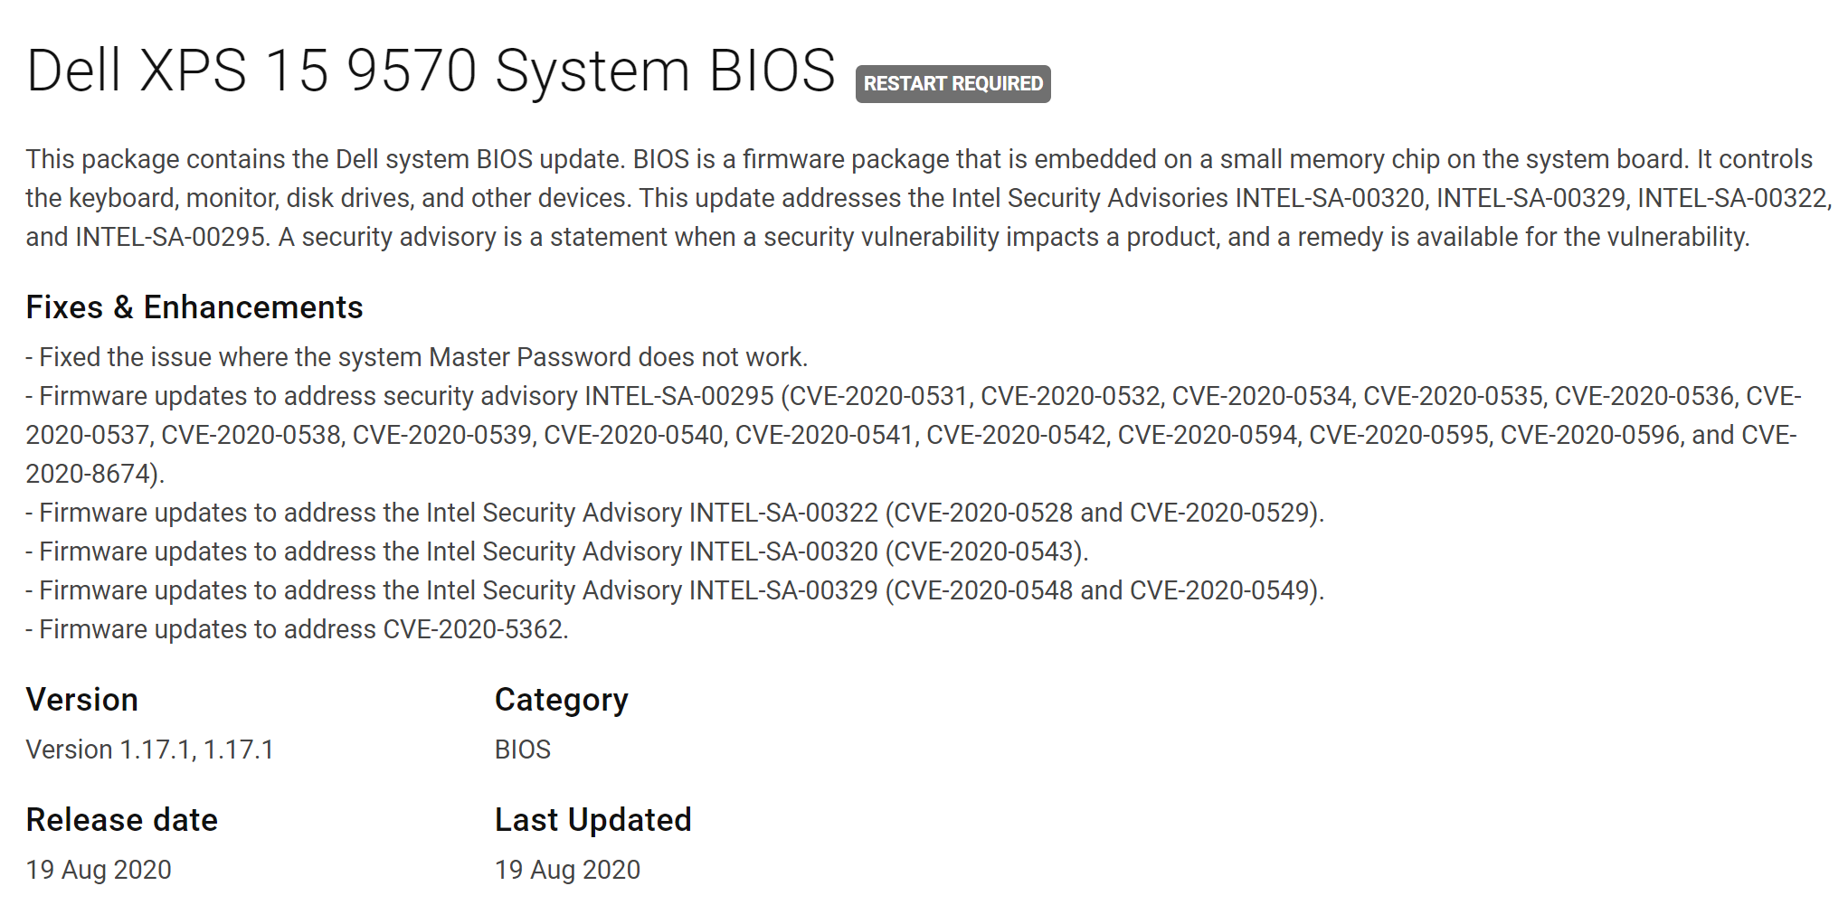Screen dimensions: 1848x905
Task: Click the date under Release date
Action: [99, 870]
